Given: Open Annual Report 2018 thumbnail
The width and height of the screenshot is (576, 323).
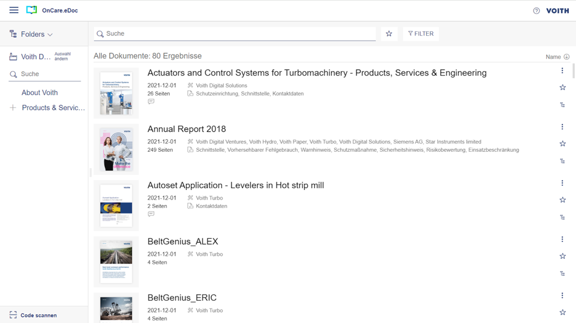Looking at the screenshot, I should pos(116,149).
